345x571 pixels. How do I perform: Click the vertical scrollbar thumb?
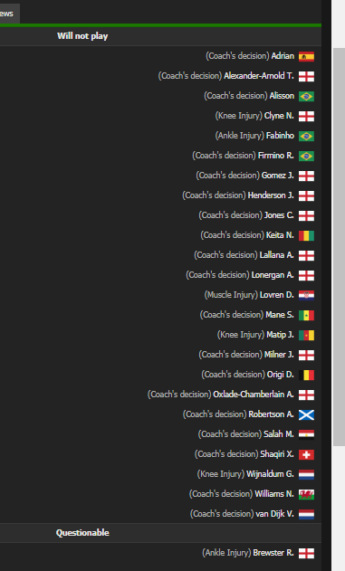pos(339,246)
